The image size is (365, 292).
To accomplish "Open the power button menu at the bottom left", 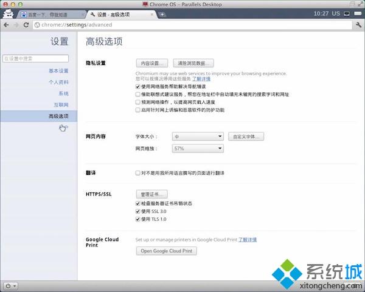I will click(x=10, y=286).
